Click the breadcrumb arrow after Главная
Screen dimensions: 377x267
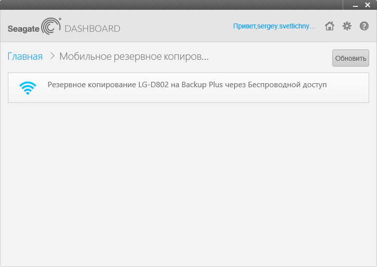[52, 56]
